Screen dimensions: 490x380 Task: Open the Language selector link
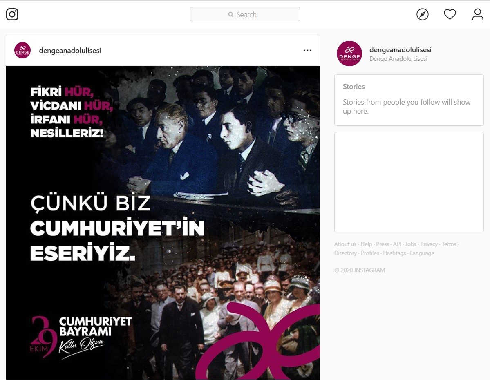point(422,253)
